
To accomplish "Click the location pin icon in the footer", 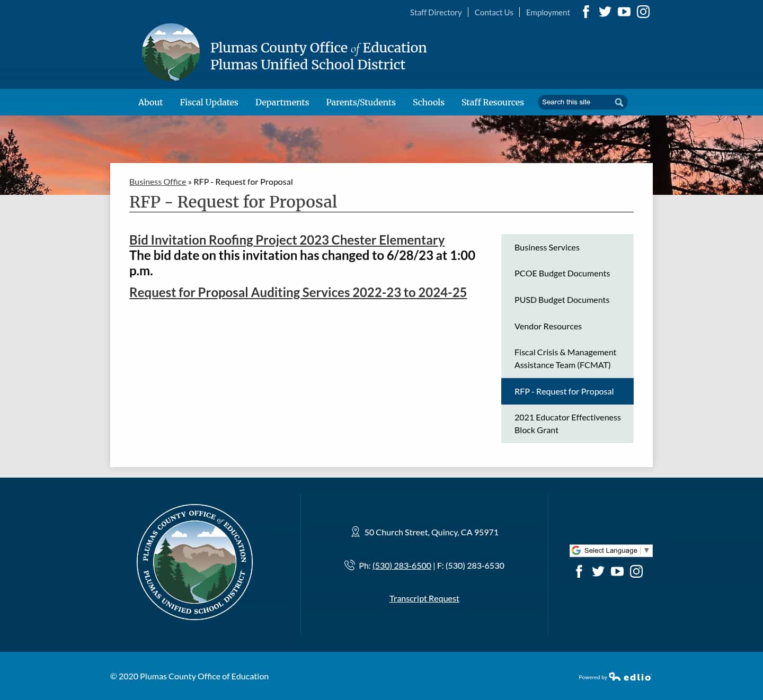I will (x=355, y=532).
